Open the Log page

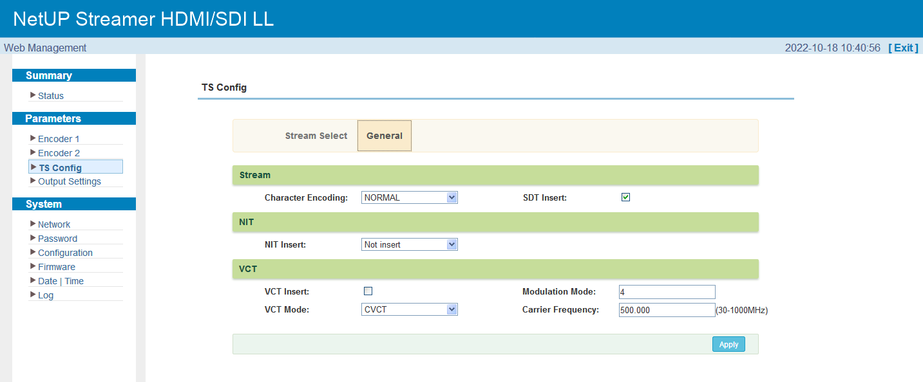(x=46, y=295)
